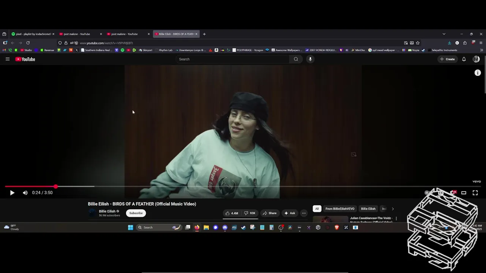Switch to pixel playlist Spotify tab

[33, 34]
